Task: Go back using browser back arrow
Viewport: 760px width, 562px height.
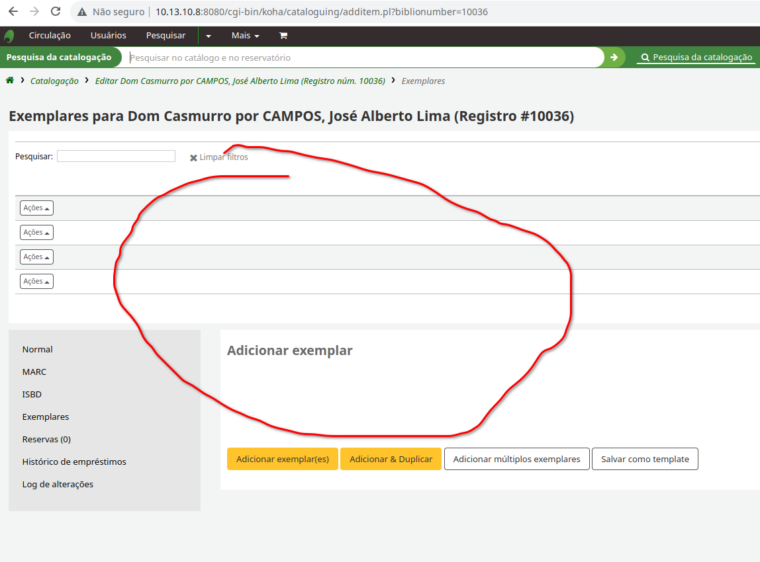Action: click(13, 12)
